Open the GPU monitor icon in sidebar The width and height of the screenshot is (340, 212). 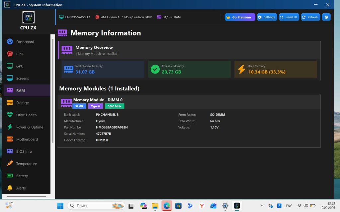click(x=10, y=66)
